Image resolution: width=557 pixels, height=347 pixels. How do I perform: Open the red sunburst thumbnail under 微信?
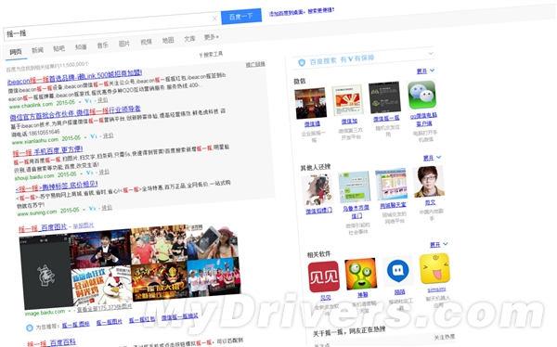(347, 100)
